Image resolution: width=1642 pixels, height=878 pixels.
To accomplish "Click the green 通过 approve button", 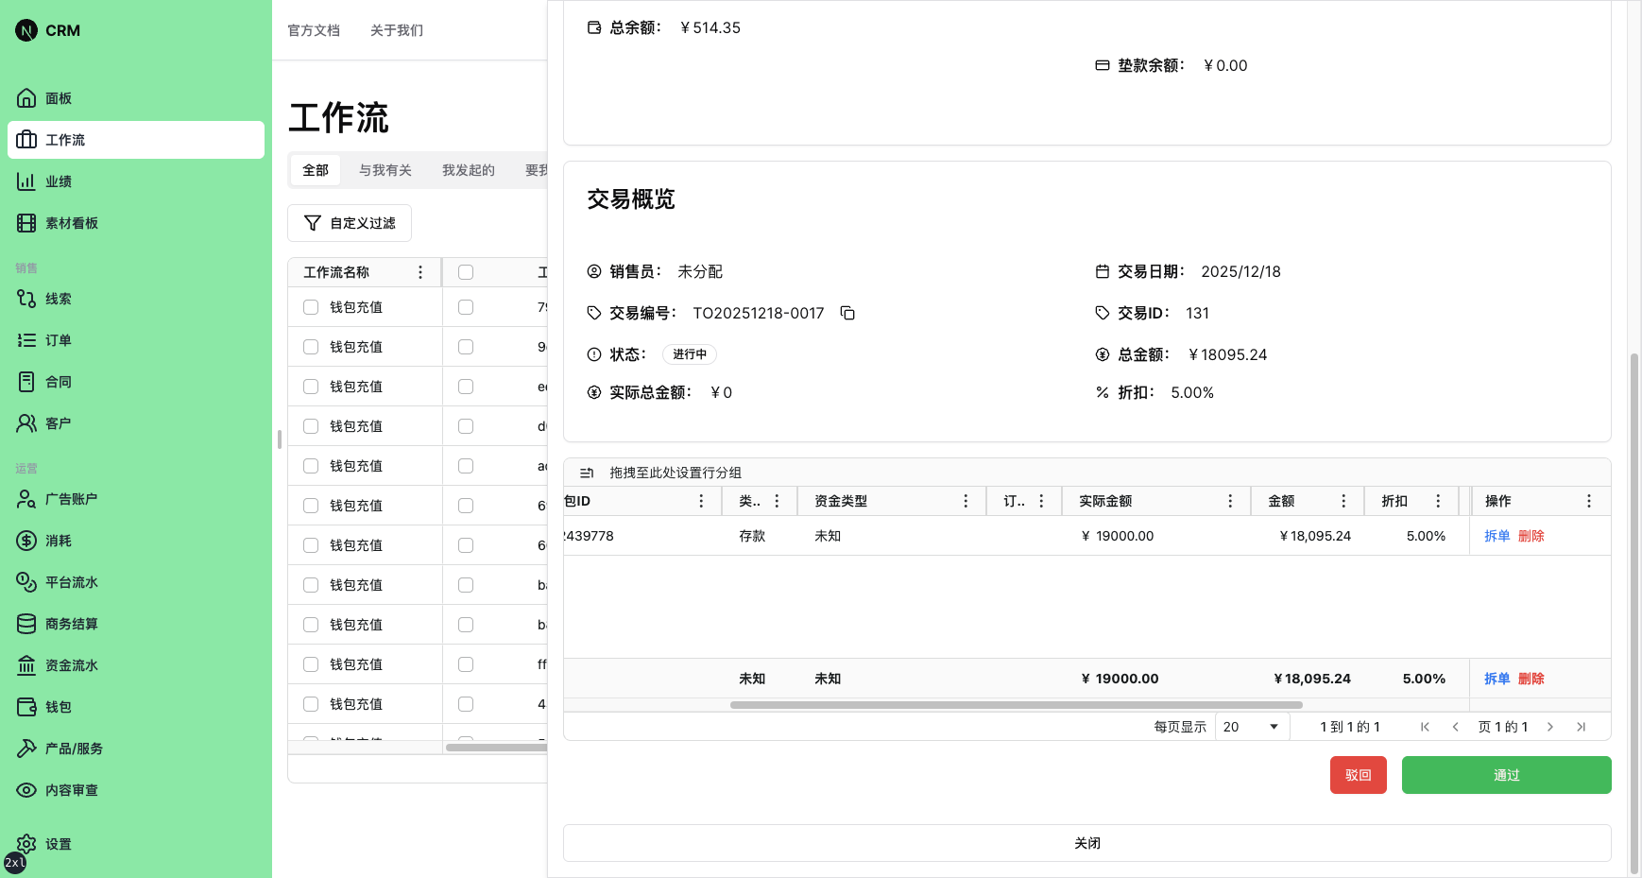I will (x=1506, y=774).
